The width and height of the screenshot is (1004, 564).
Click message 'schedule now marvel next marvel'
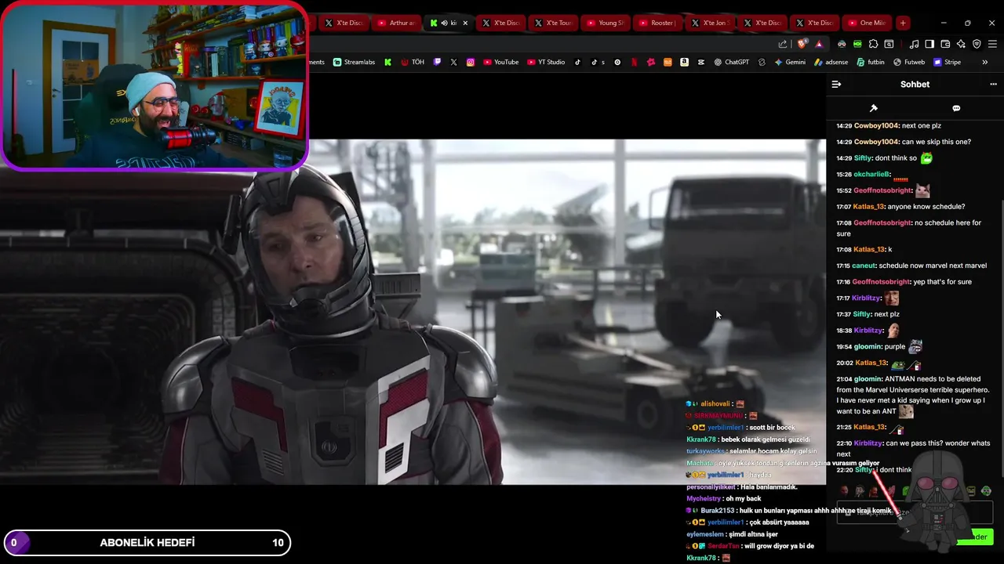coord(933,266)
